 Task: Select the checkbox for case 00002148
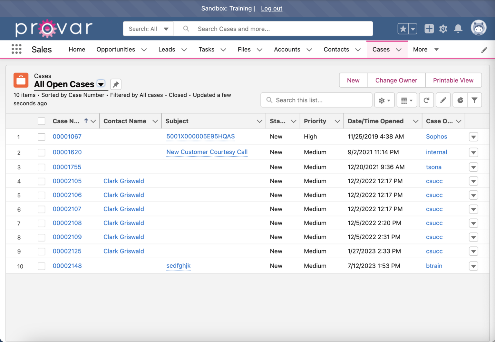click(41, 266)
